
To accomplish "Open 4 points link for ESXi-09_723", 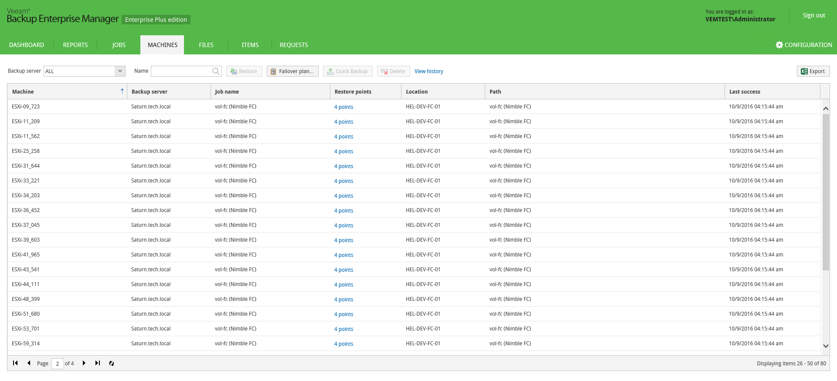I will coord(344,107).
